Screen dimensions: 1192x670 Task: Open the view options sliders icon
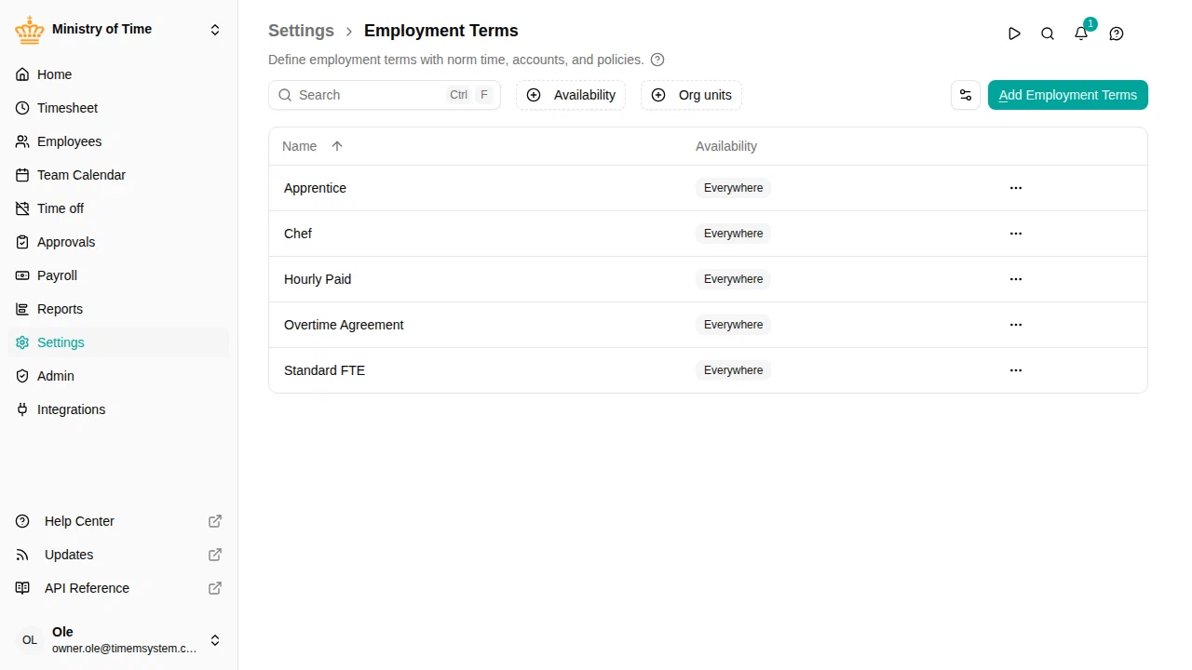[x=966, y=95]
